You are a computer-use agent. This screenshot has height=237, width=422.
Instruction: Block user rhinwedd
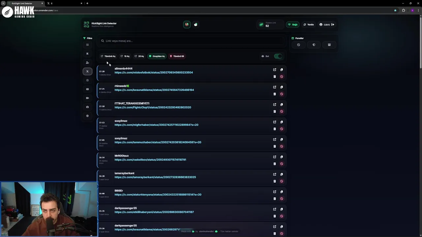[282, 94]
